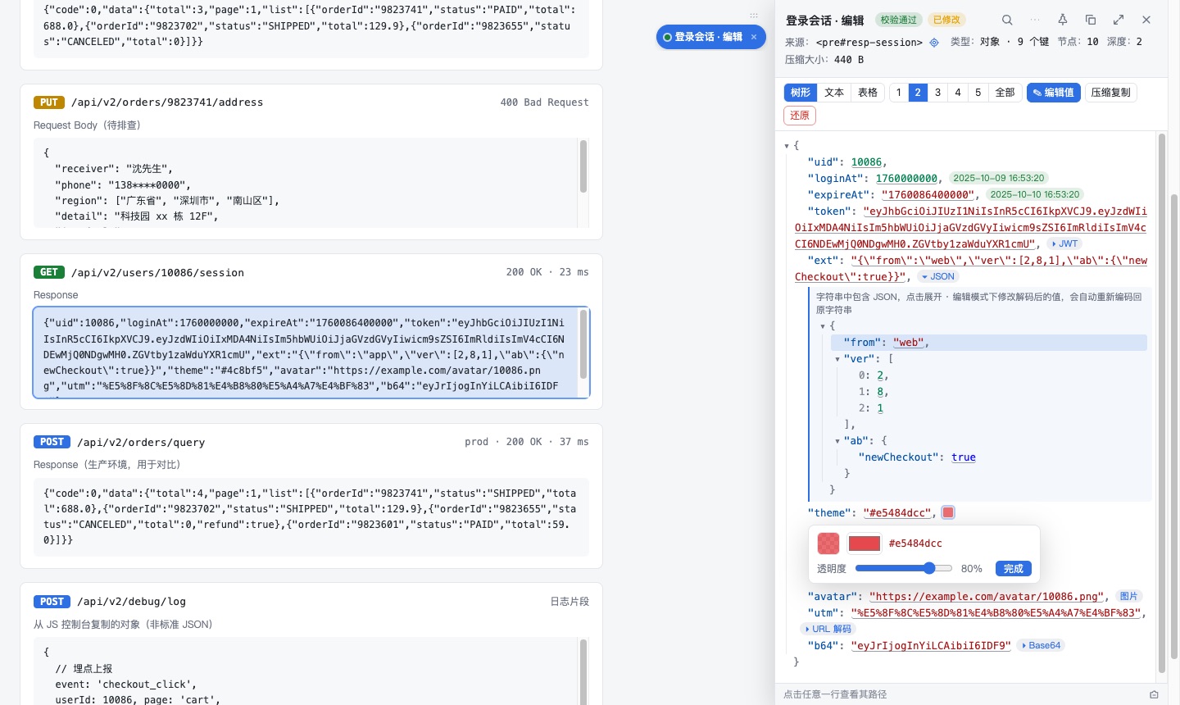
Task: Click the 编辑值 edit value button
Action: [x=1054, y=93]
